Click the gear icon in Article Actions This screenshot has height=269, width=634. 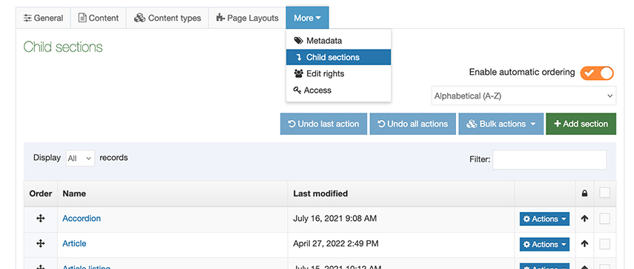tap(526, 245)
